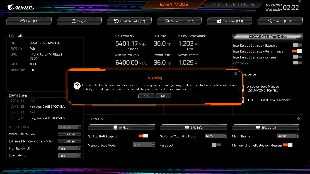Open the High Bandwidth Auto dropdown
The image size is (310, 174).
69,148
